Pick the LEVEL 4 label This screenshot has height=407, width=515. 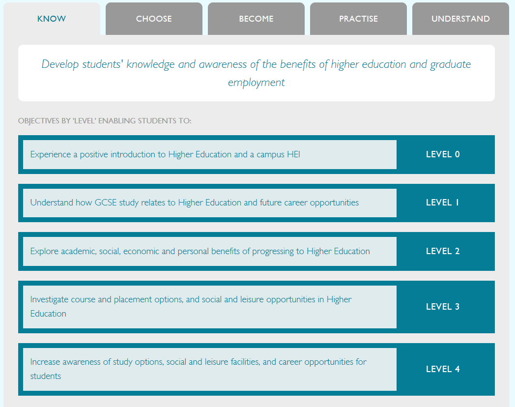tap(443, 369)
